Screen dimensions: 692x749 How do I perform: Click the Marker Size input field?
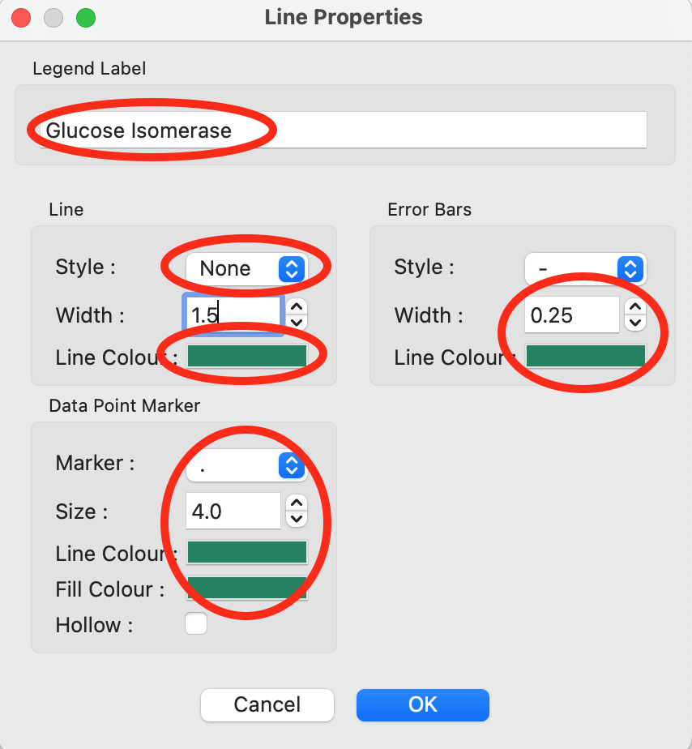point(233,511)
